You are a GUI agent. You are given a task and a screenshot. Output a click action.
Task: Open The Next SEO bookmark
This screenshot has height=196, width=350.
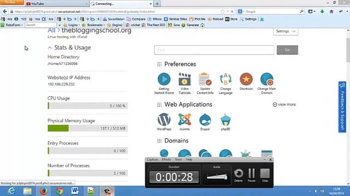tap(153, 25)
